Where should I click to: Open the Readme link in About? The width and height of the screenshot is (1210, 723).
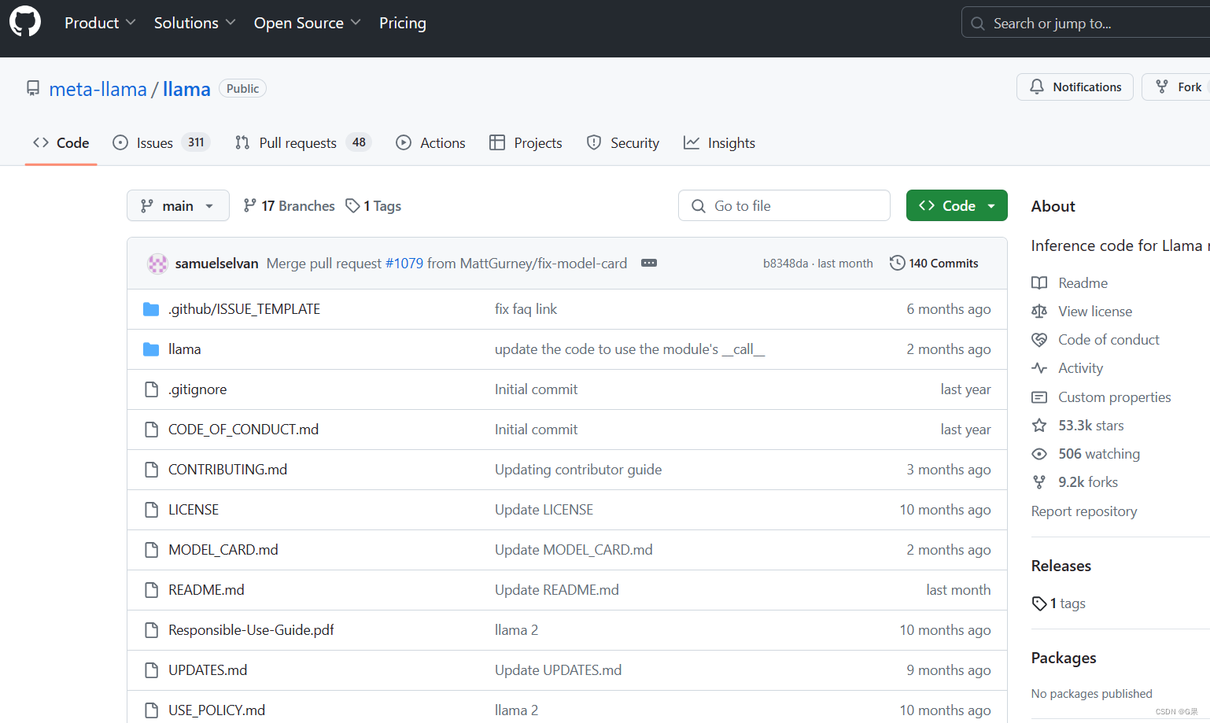coord(1069,283)
